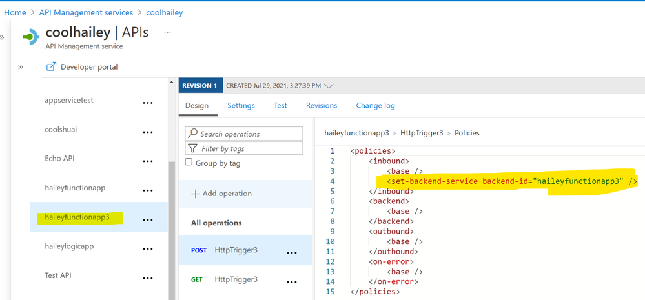The width and height of the screenshot is (645, 300).
Task: Focus the Filter by tags field
Action: point(244,148)
